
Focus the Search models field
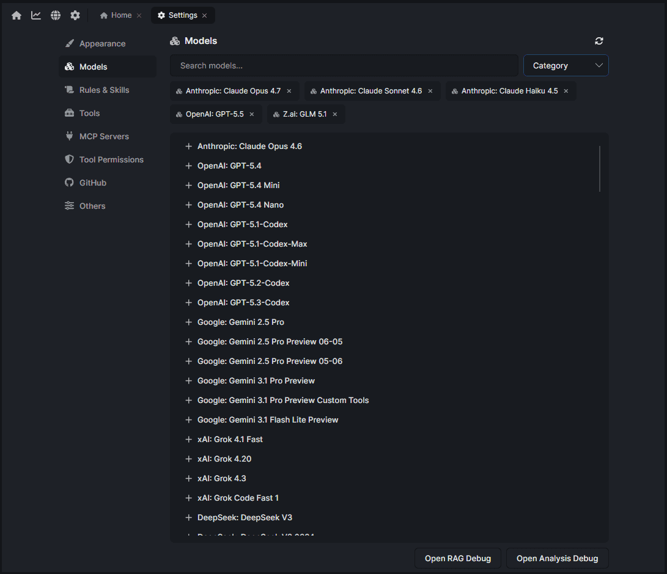click(x=344, y=65)
